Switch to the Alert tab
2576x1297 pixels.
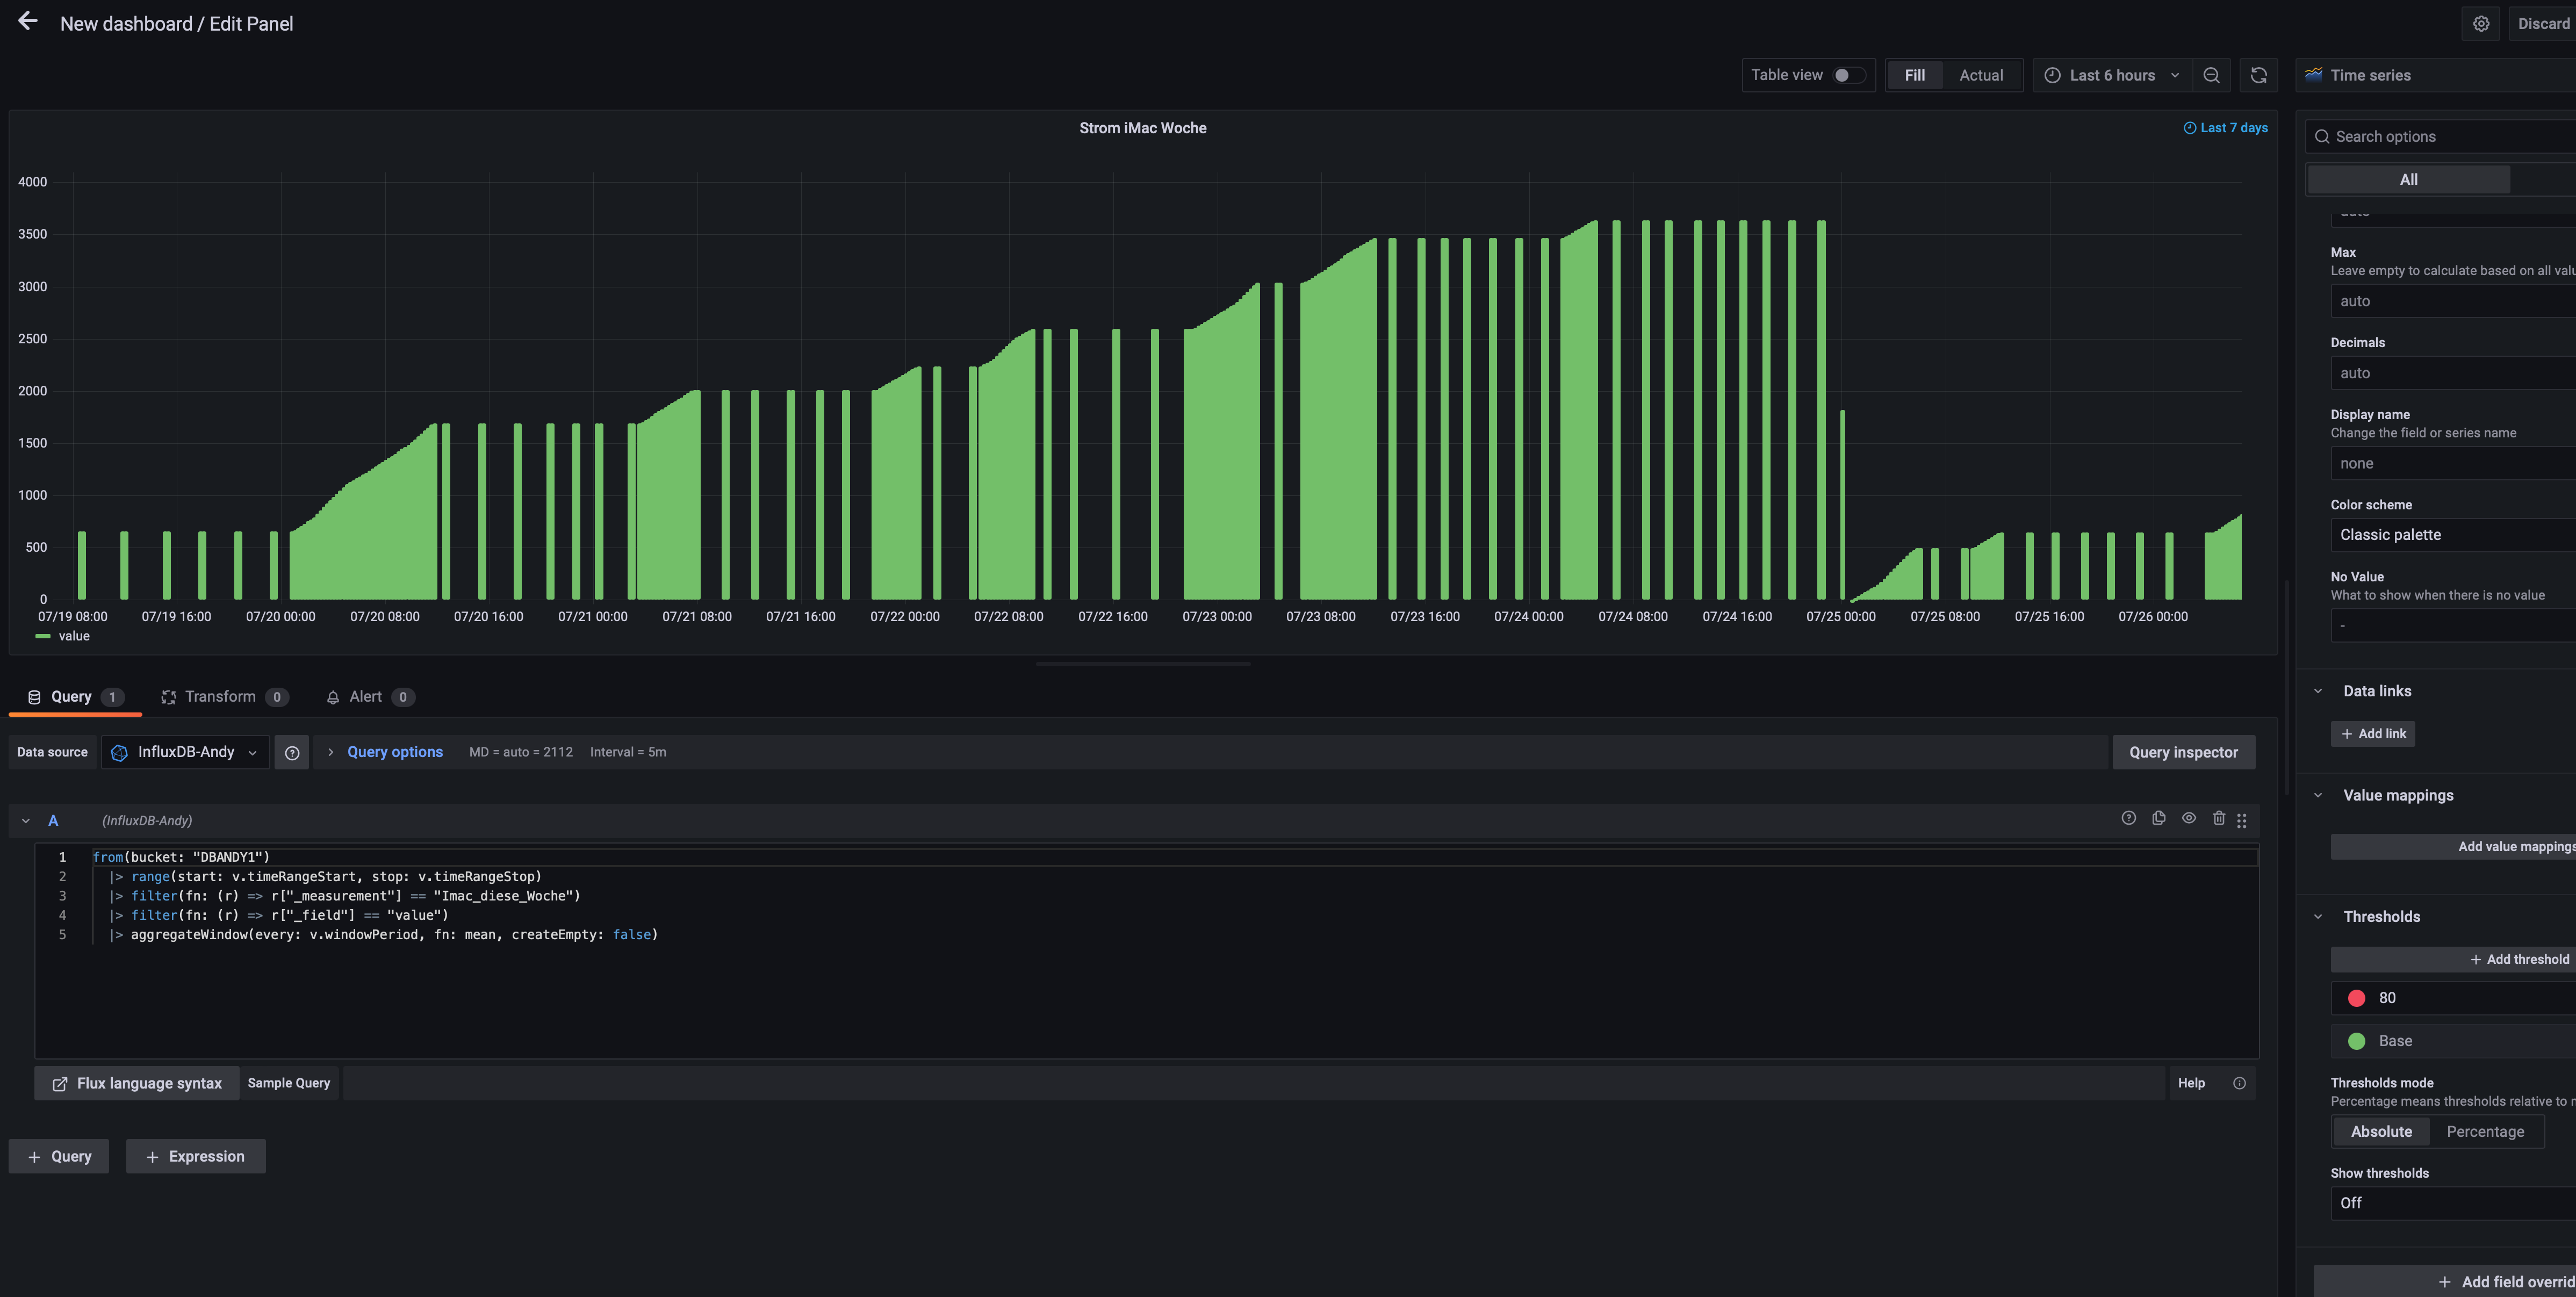pos(365,697)
